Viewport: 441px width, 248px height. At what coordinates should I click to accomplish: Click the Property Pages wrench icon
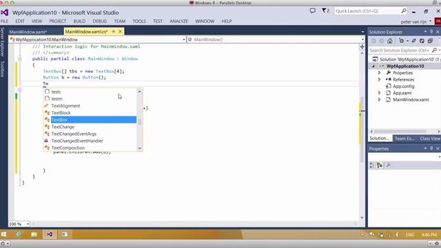pos(388,165)
